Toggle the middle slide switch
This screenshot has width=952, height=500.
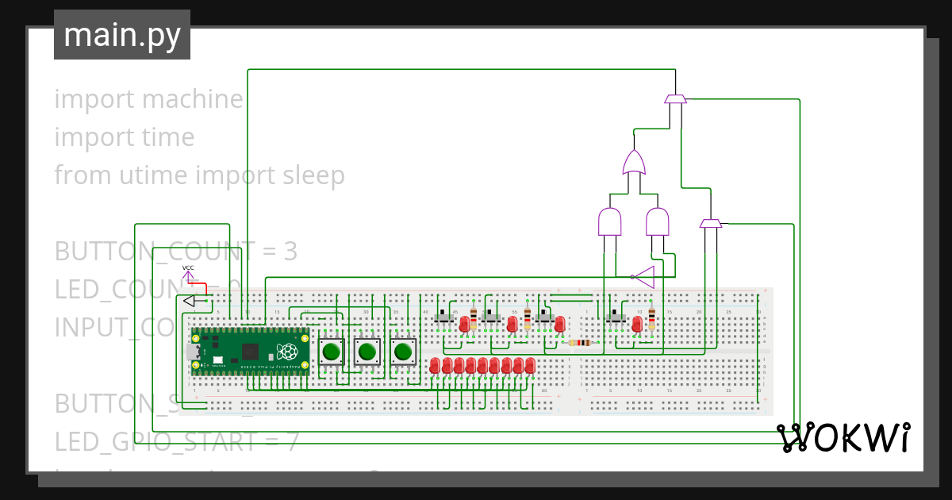coord(490,316)
